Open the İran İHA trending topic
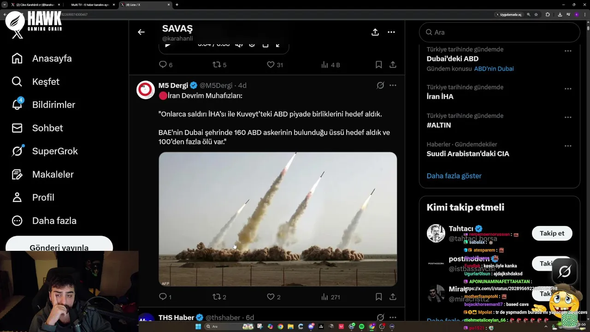 440,96
